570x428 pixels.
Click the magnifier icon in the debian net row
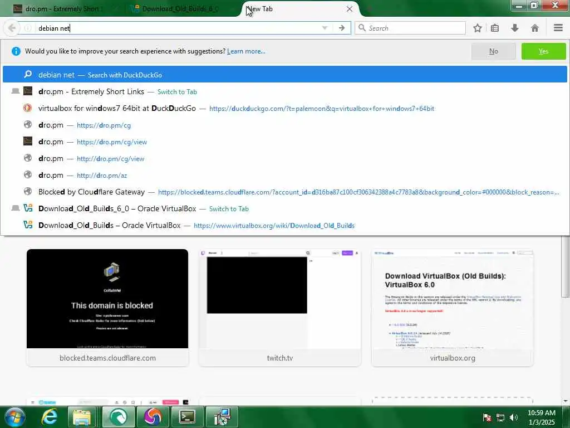point(28,74)
